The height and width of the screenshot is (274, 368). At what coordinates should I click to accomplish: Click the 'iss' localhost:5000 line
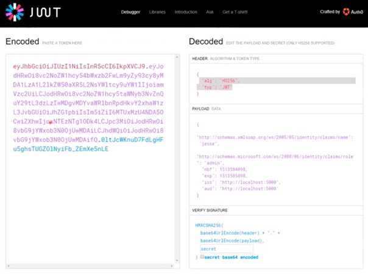tap(241, 182)
